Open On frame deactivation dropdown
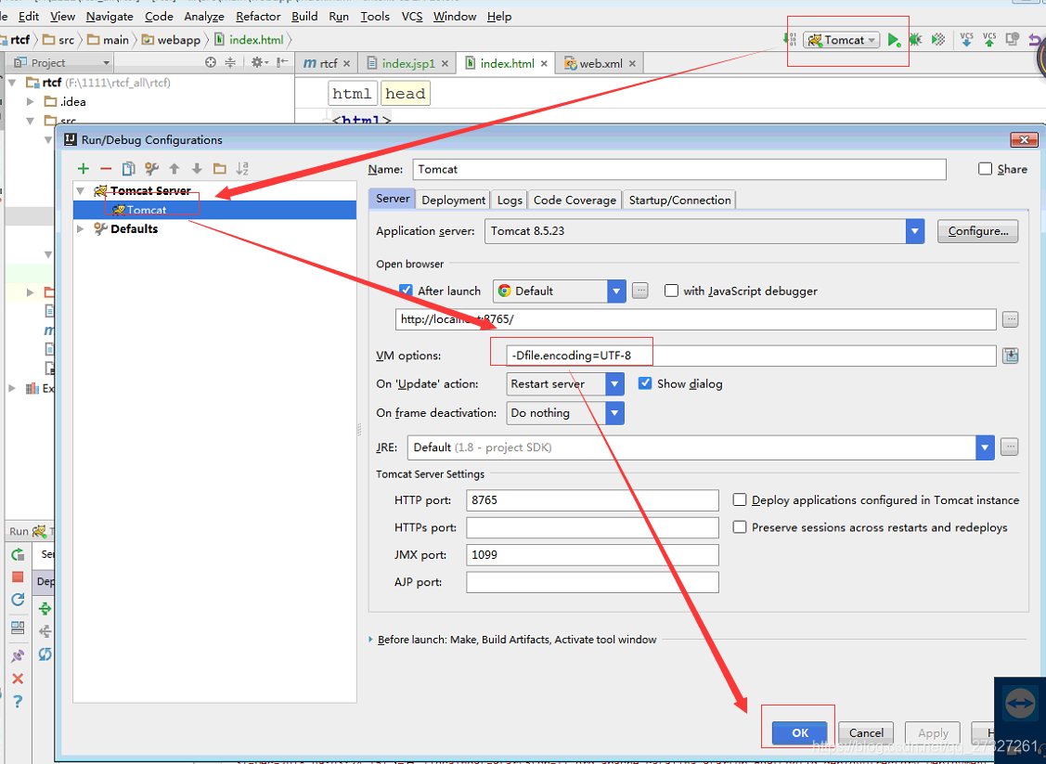Viewport: 1046px width, 764px height. (x=614, y=413)
